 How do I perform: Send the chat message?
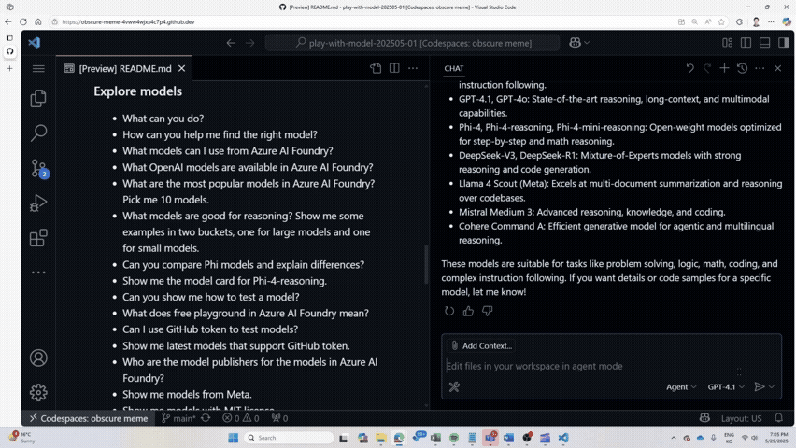pos(760,387)
